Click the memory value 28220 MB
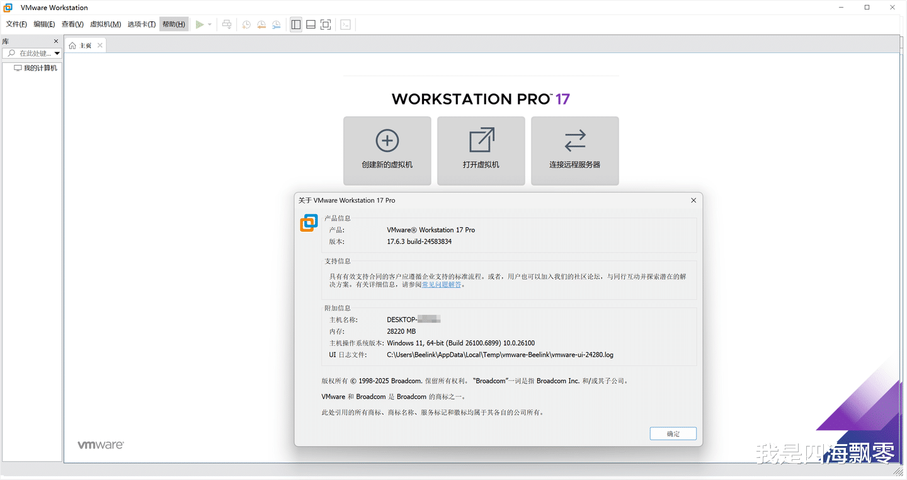This screenshot has width=907, height=480. point(401,331)
